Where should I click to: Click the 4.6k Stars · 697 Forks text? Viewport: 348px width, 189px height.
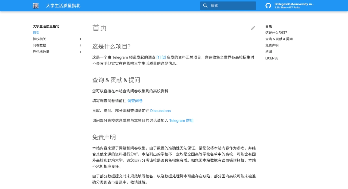[287, 8]
